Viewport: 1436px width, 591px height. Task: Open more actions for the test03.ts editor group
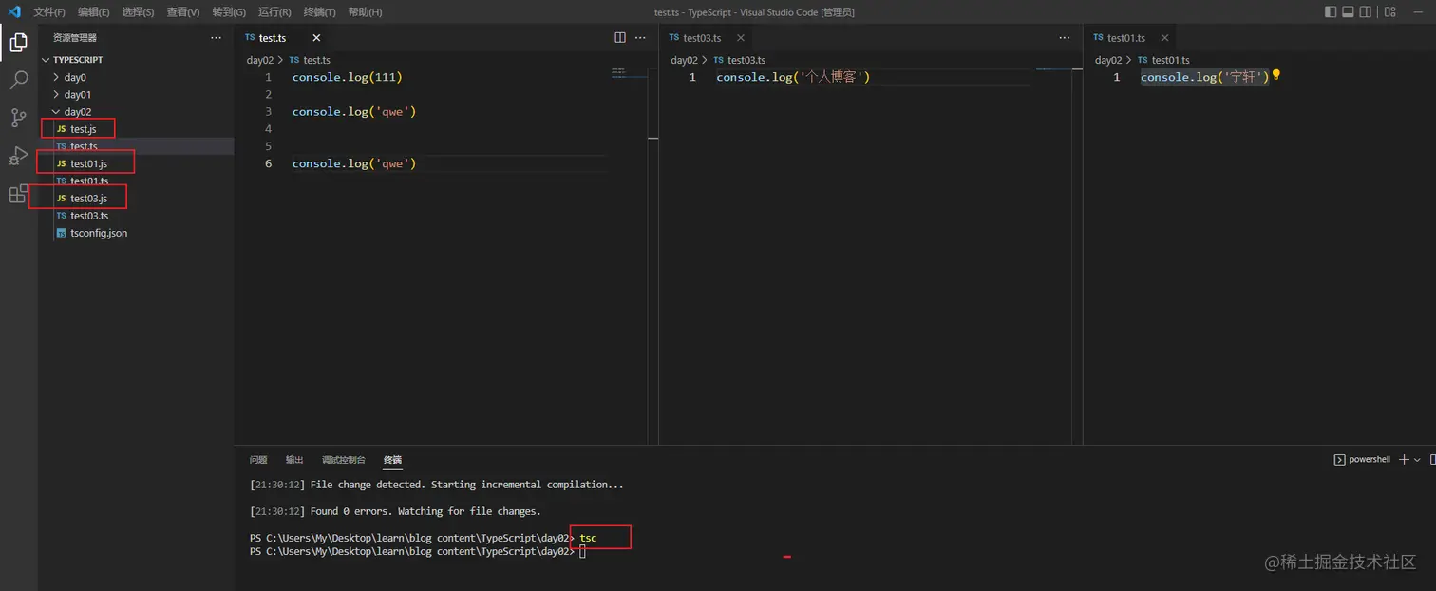1064,38
